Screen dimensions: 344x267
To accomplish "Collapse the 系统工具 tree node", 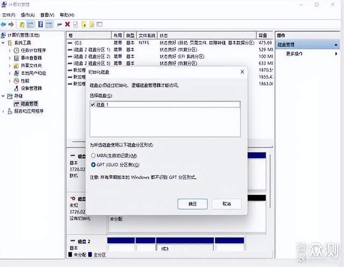I will pos(3,43).
